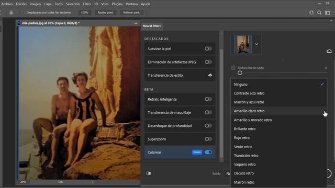Open the 3D menu

point(96,4)
